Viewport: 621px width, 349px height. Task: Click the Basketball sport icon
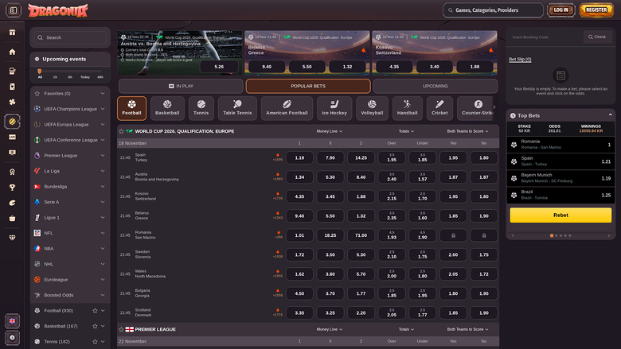tap(167, 108)
